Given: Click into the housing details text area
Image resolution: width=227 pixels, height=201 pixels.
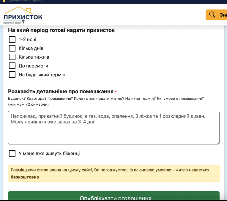Looking at the screenshot, I should [114, 128].
